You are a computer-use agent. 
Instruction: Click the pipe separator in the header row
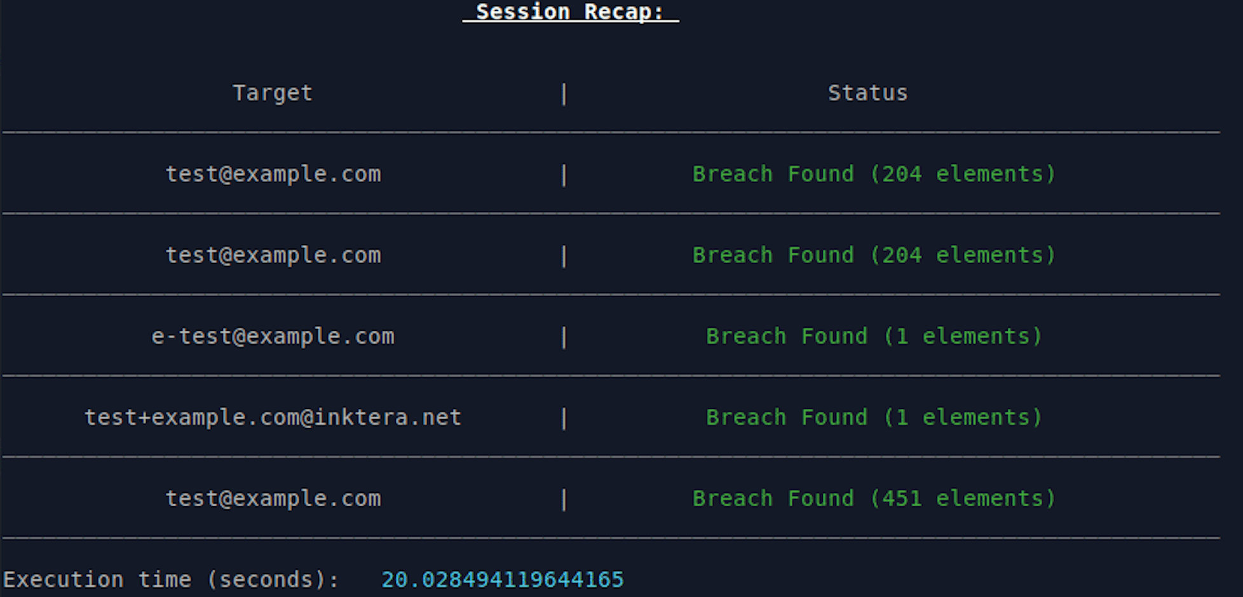point(564,94)
